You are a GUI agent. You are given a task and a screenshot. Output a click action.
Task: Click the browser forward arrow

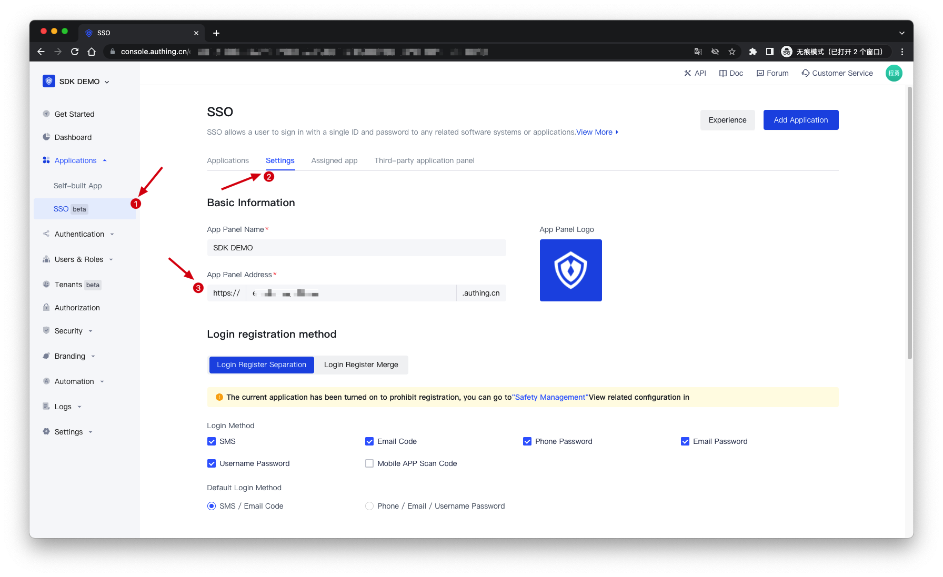click(58, 52)
